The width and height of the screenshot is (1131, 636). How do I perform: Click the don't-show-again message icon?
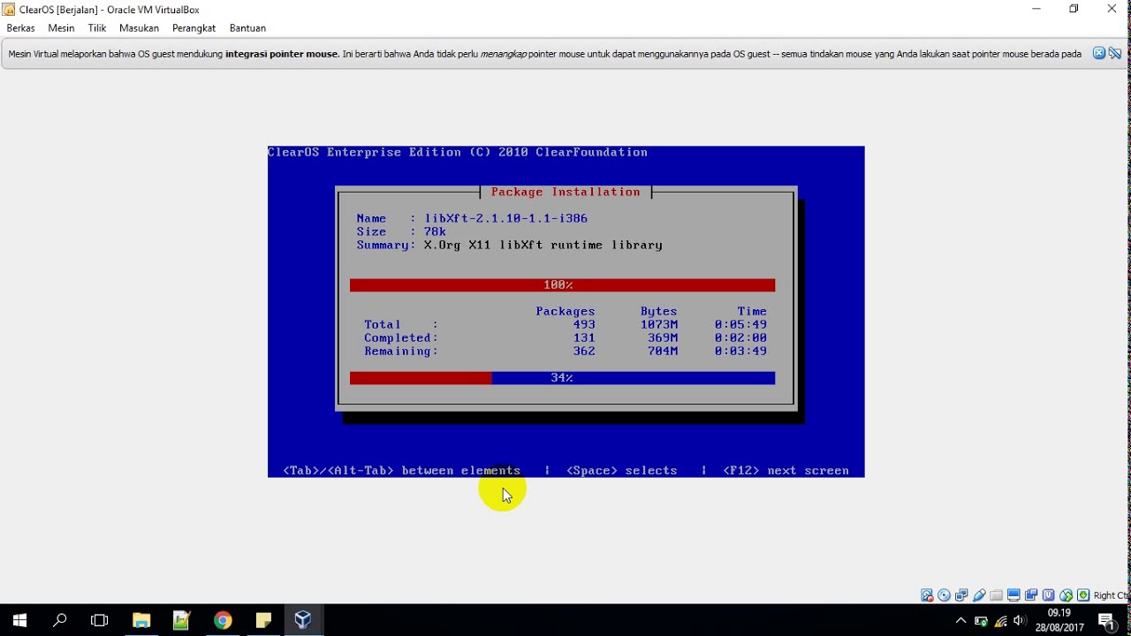pos(1115,53)
